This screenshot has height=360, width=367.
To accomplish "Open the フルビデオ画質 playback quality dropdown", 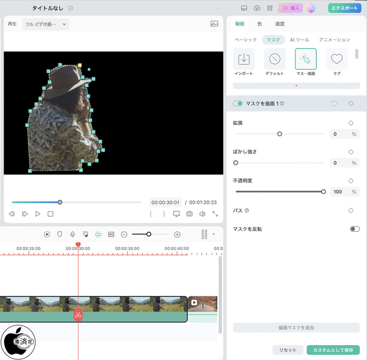I will click(x=45, y=24).
